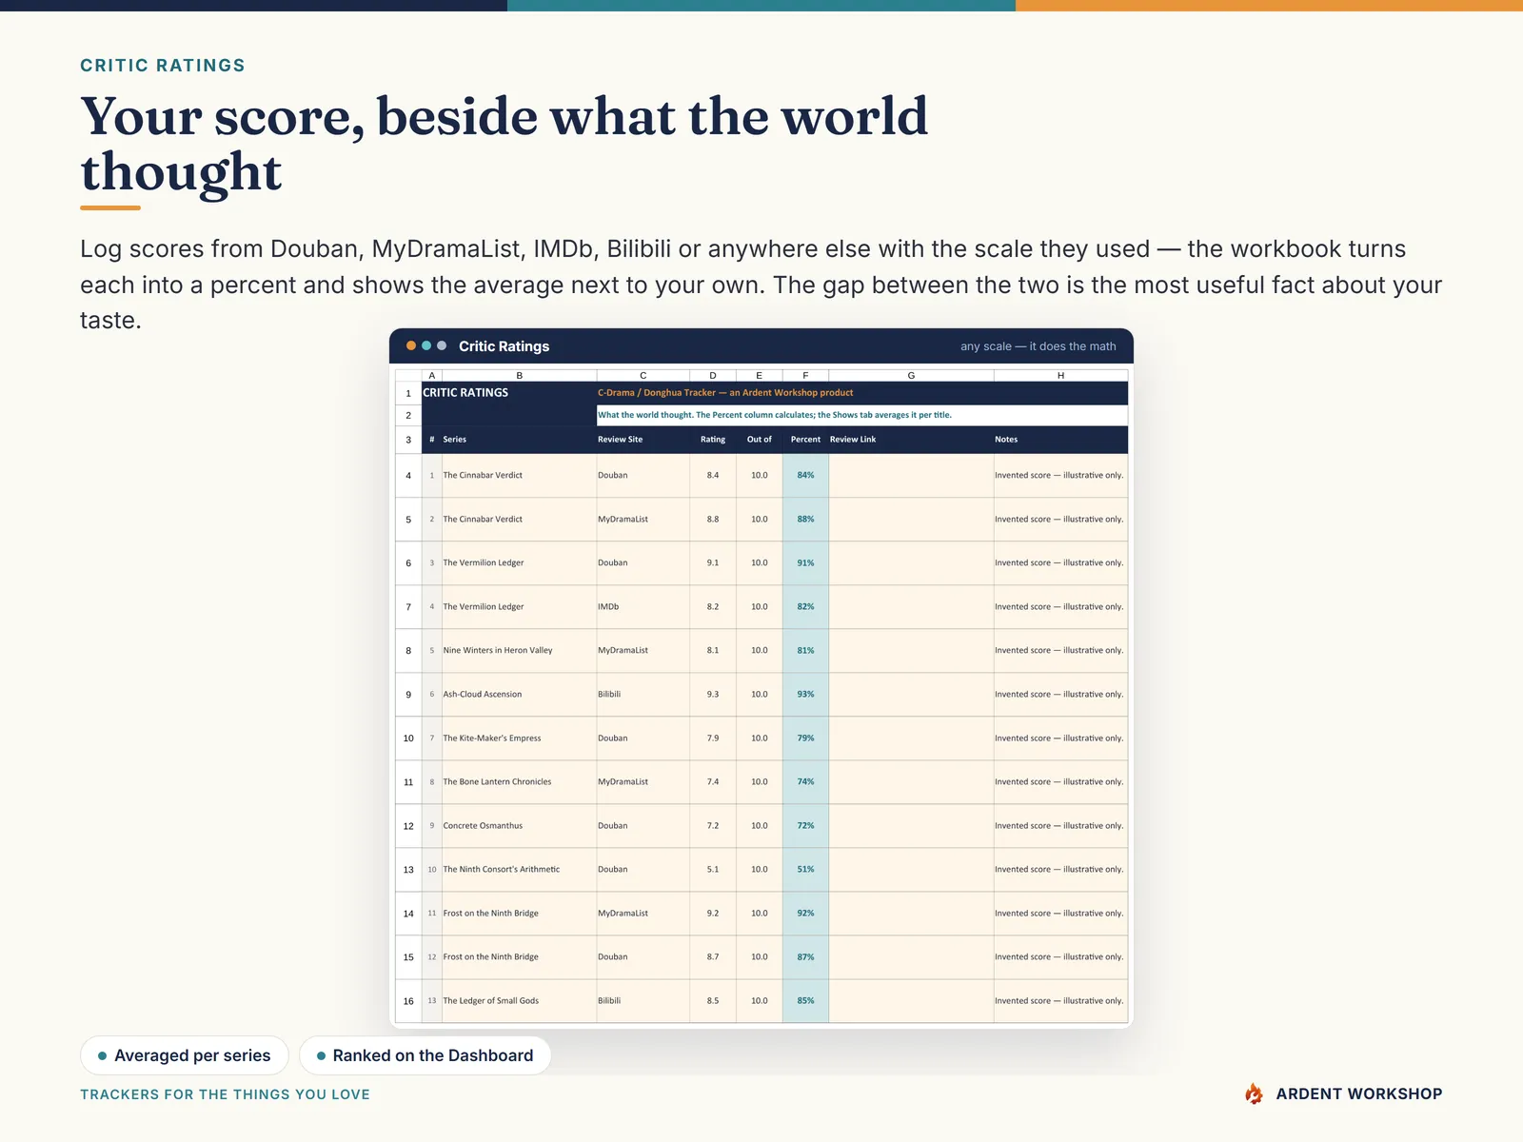Click 'Ash-Cloud Ascension' series cell
The image size is (1523, 1142).
(520, 694)
